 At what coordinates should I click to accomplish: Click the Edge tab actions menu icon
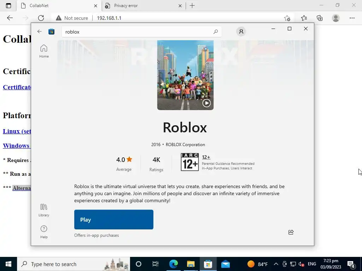[8, 6]
